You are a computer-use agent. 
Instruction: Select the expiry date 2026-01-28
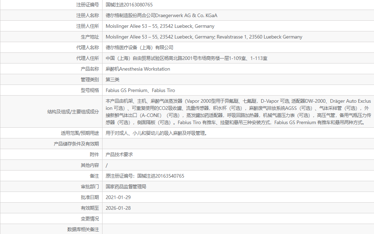point(118,208)
